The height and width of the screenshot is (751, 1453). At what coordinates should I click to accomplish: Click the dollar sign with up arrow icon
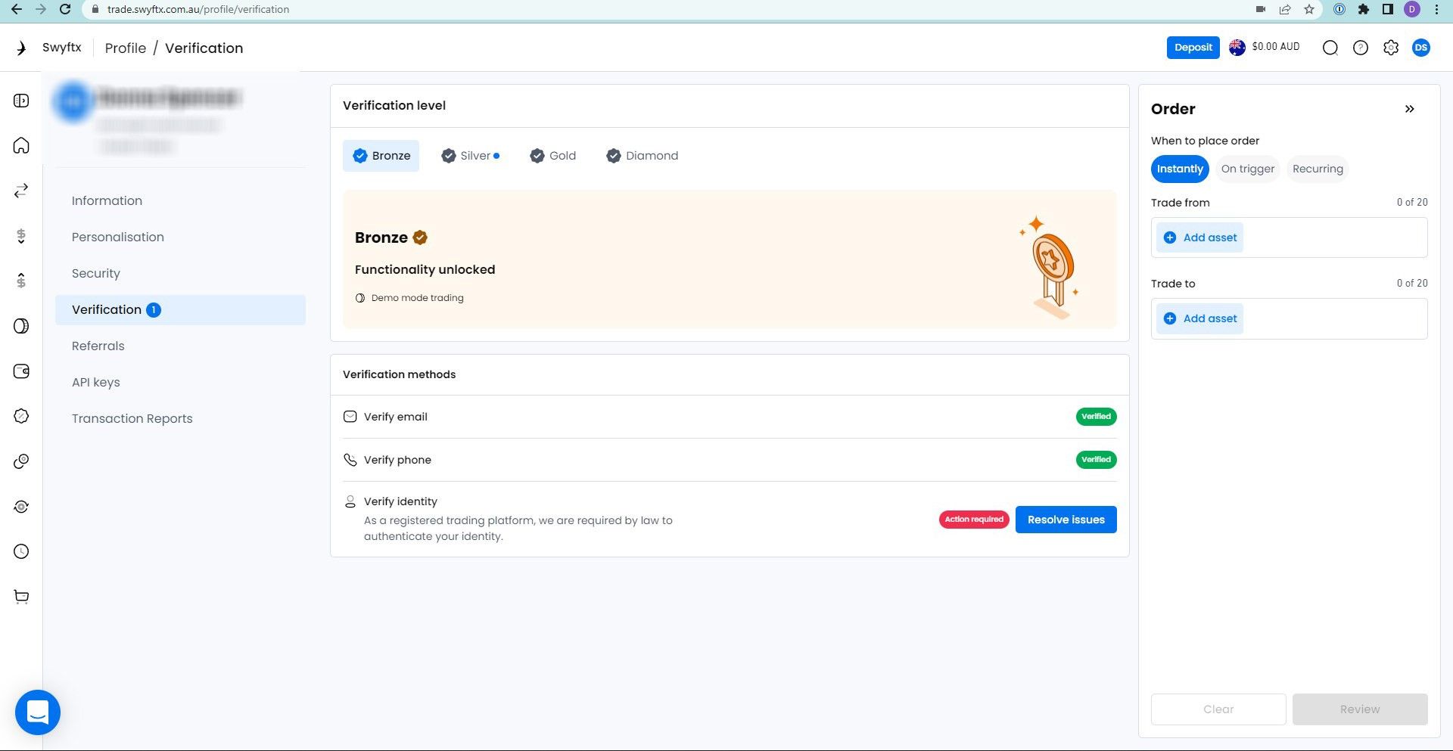click(x=21, y=281)
